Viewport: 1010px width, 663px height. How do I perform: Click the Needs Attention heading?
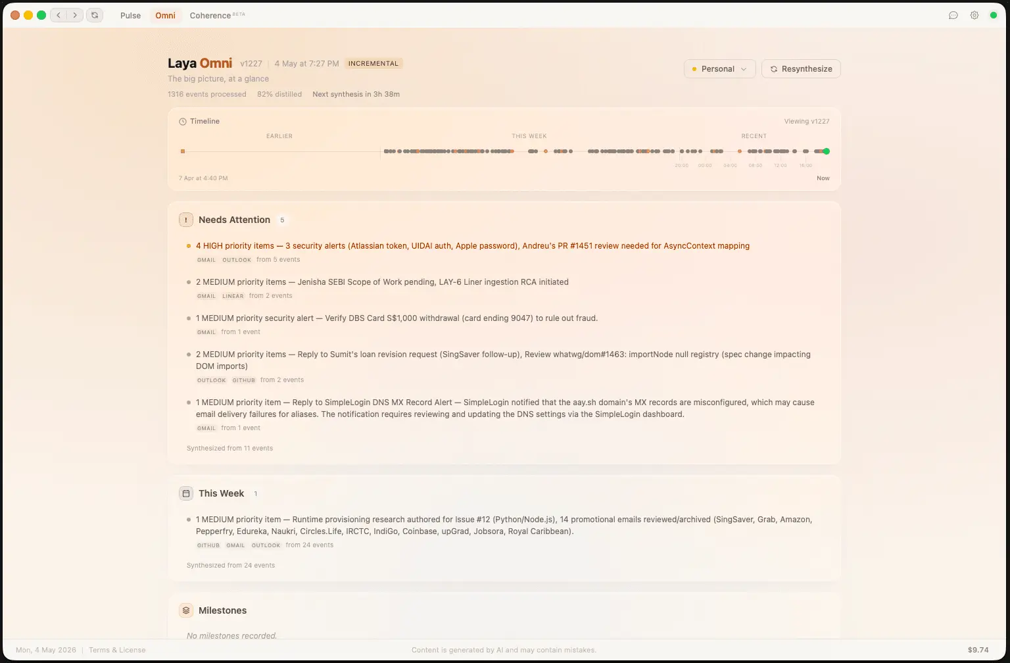pos(234,220)
